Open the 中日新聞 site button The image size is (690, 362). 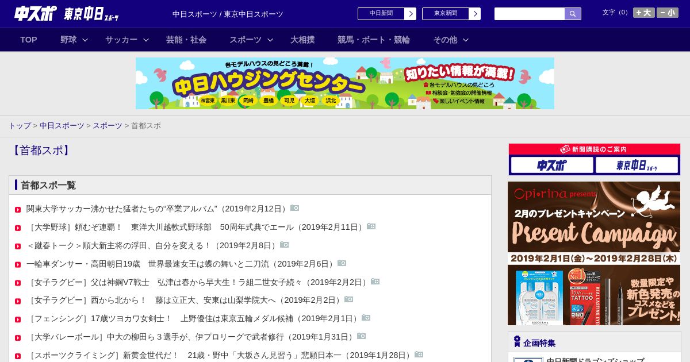381,14
